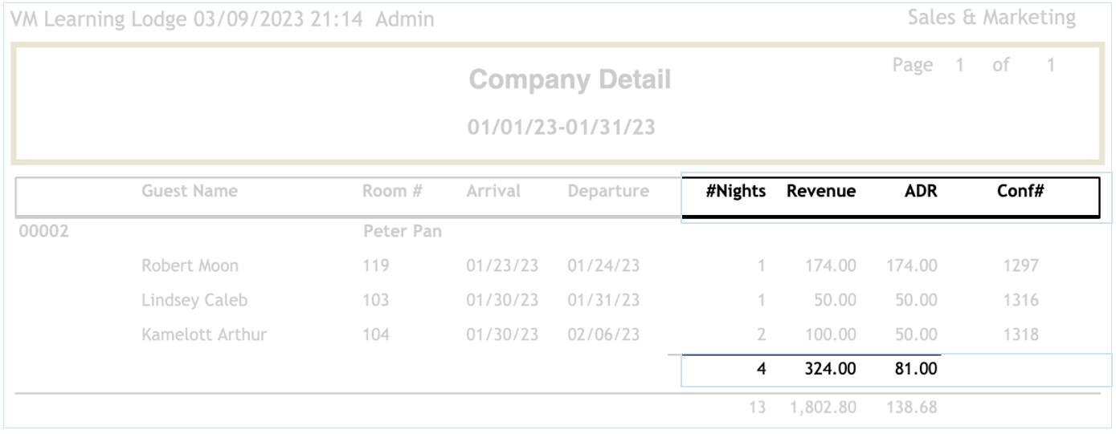Select the Revenue column header
This screenshot has height=434, width=1116.
(821, 192)
